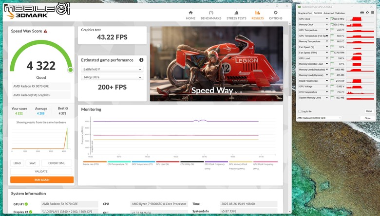
Task: Open the GPU Clock sensor dropdown in GPU-Z
Action: (327, 19)
